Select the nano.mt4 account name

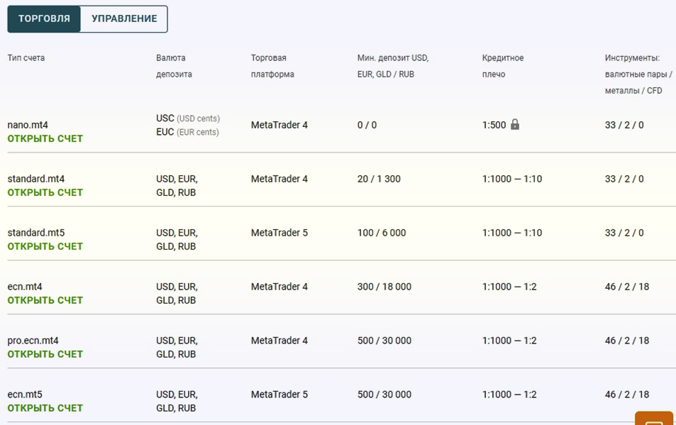click(28, 125)
